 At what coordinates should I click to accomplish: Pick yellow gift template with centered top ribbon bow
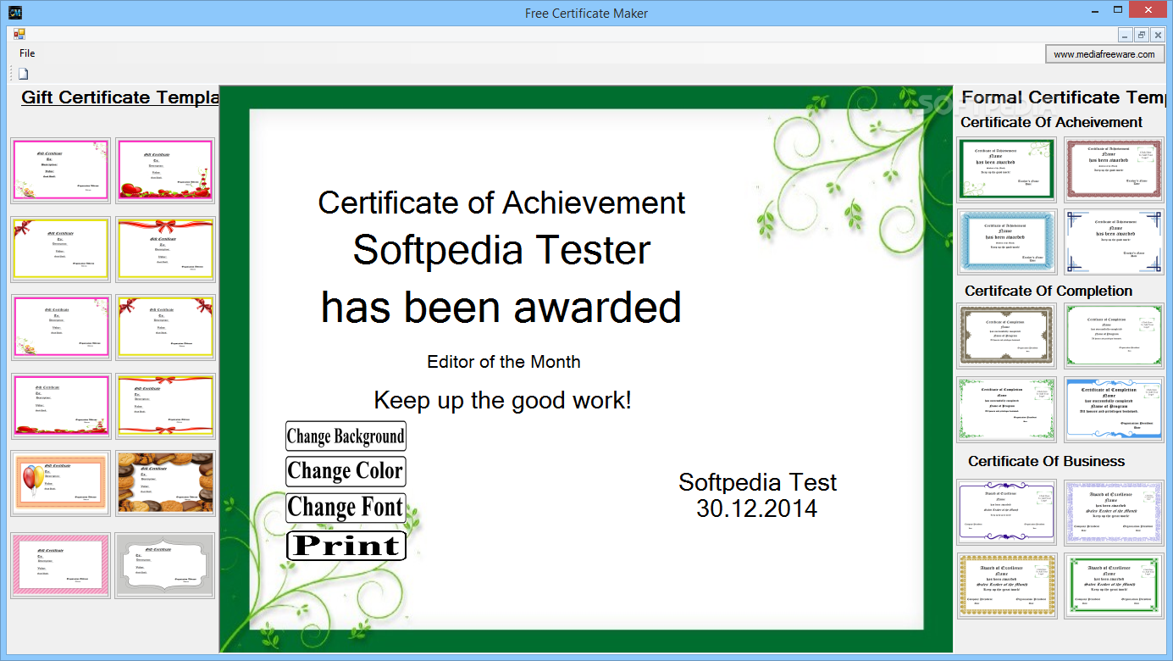pyautogui.click(x=165, y=249)
